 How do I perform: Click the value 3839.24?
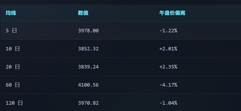pos(88,67)
